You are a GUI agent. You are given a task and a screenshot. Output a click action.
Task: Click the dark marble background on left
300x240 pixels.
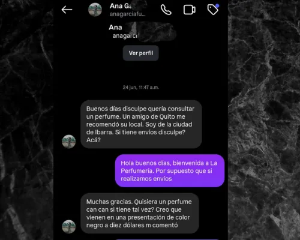pyautogui.click(x=26, y=120)
